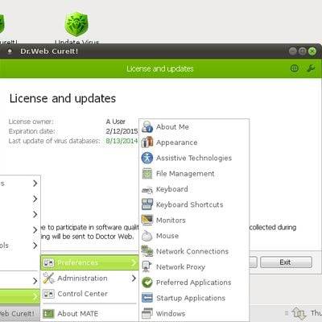Viewport: 322px width, 322px height.
Task: Expand the Preferences submenu arrow
Action: point(134,262)
